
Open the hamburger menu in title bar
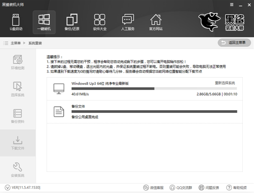coord(232,5)
